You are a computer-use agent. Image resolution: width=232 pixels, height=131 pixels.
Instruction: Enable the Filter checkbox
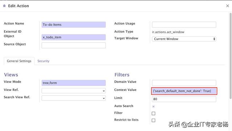[153, 113]
